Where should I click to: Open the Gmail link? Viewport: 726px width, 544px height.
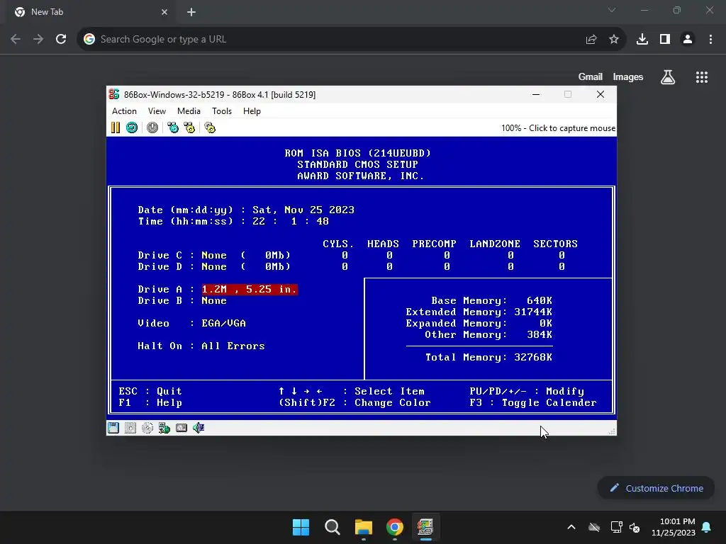tap(591, 76)
